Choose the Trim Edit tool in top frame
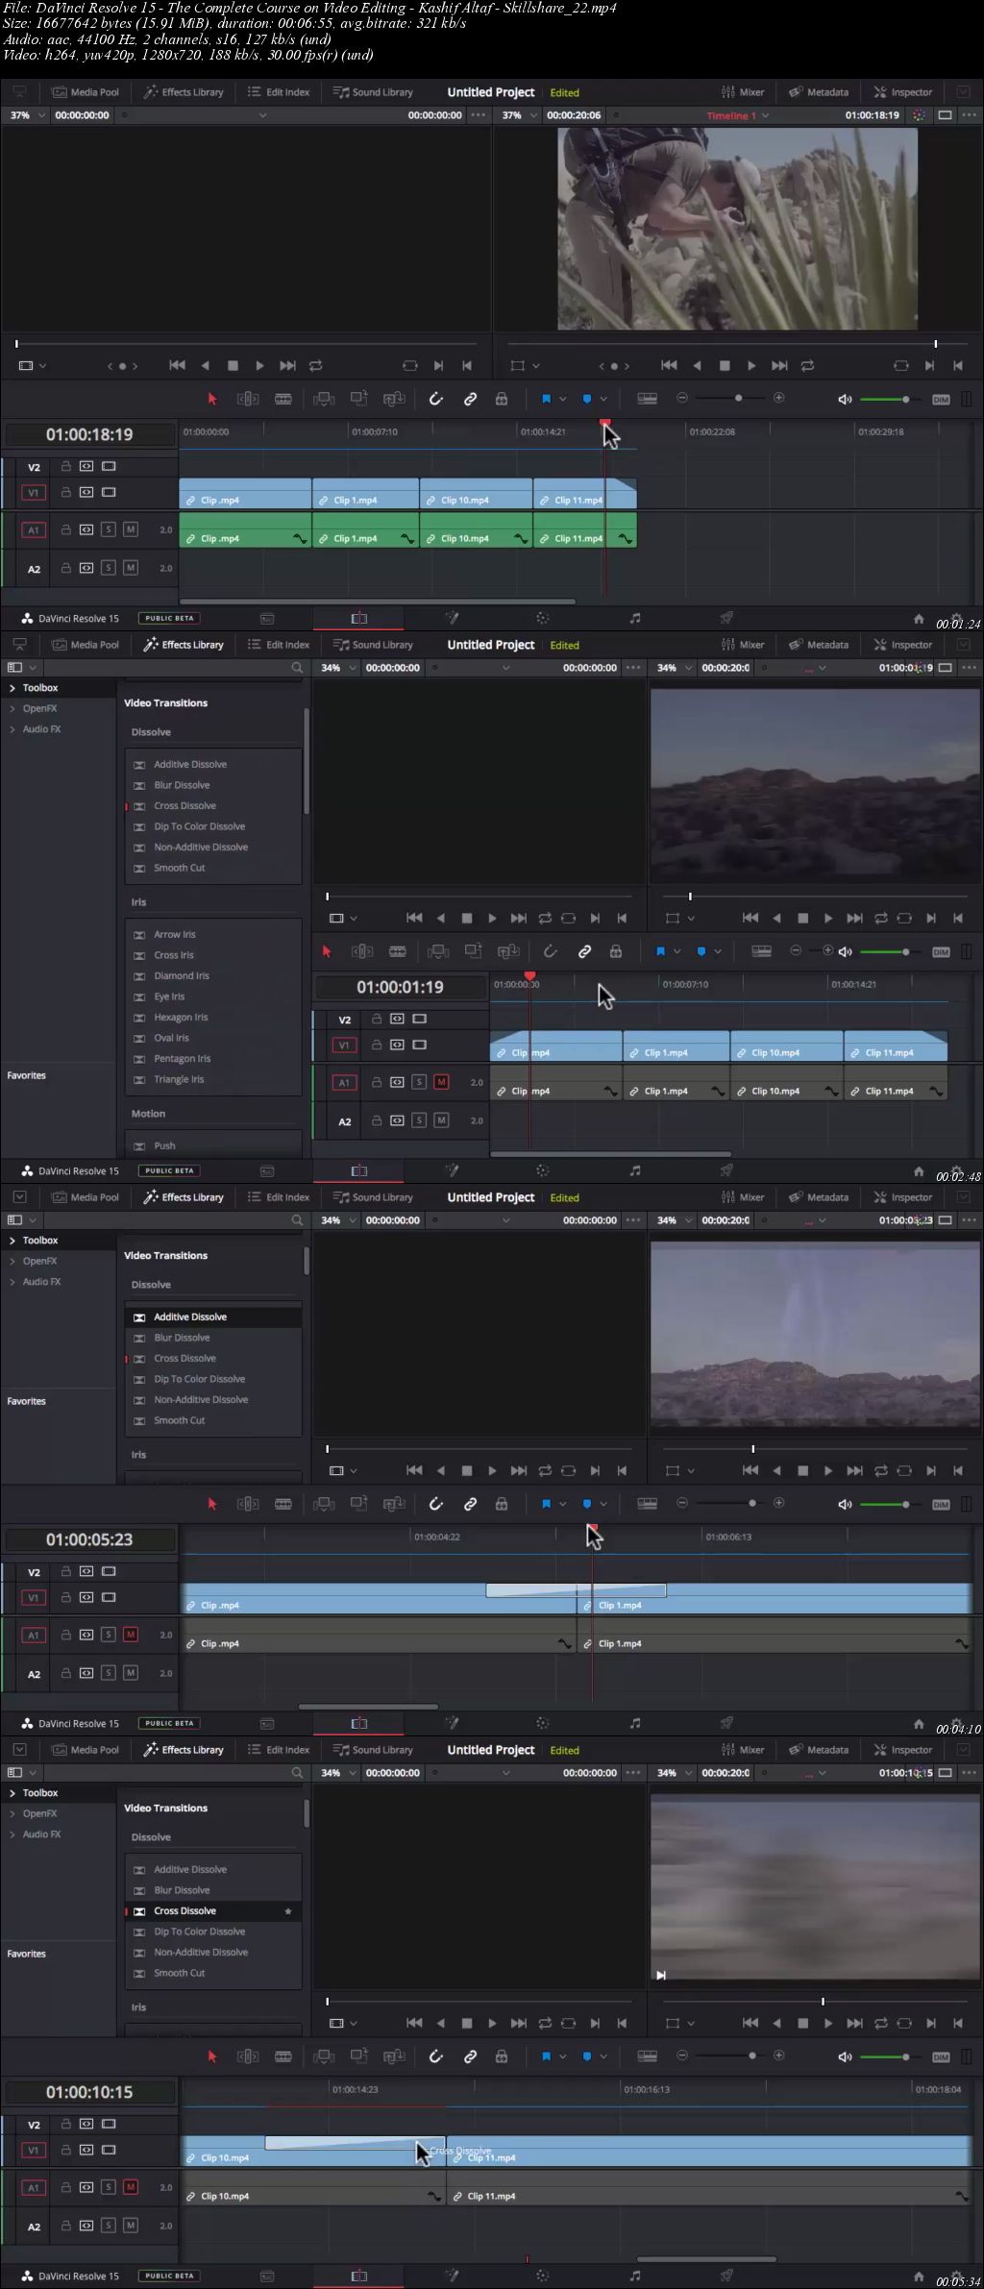Viewport: 984px width, 2289px height. tap(248, 399)
